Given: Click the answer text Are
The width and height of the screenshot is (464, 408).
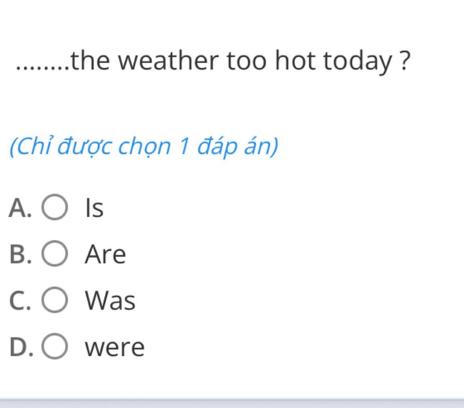Looking at the screenshot, I should [x=105, y=254].
